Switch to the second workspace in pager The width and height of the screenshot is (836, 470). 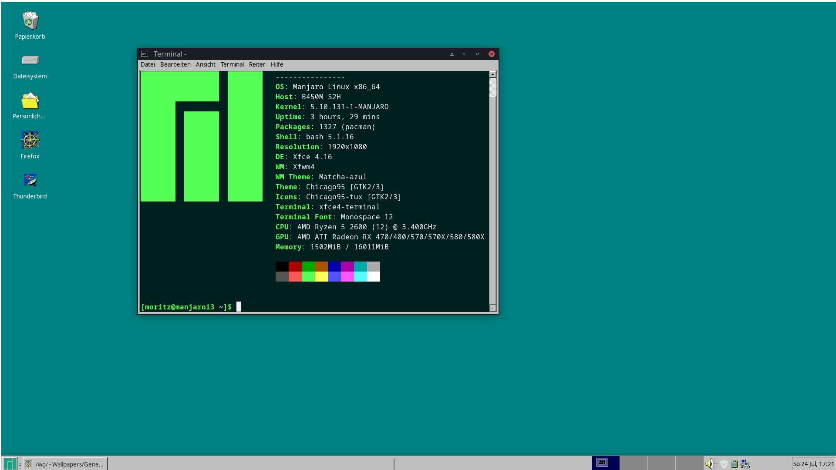click(x=634, y=463)
